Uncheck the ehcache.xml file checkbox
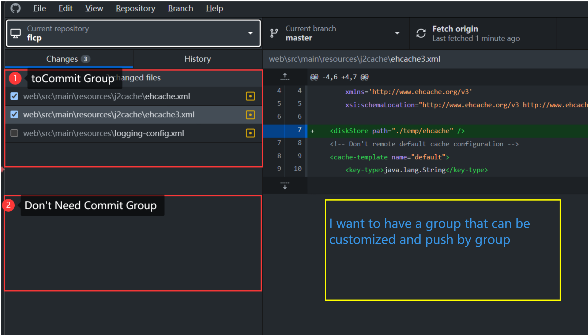 (14, 96)
